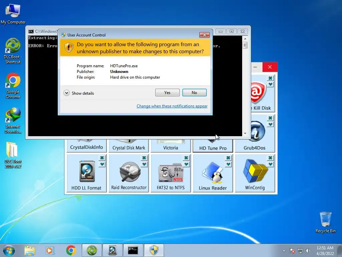This screenshot has width=342, height=257.
Task: Switch to DLCBoot taskbar button
Action: (x=92, y=250)
